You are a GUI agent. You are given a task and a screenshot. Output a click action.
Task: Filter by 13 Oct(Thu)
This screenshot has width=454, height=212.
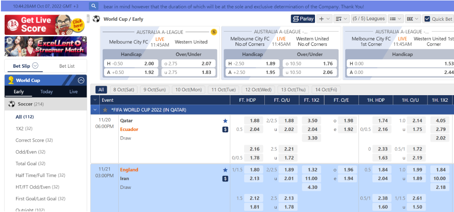(x=293, y=90)
